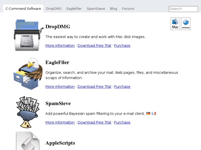
Task: Click the SpamSieve colander icon
Action: (28, 112)
